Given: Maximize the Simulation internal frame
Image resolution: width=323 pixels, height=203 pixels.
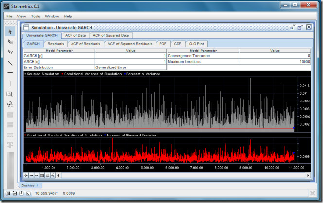Looking at the screenshot, I should (300, 27).
